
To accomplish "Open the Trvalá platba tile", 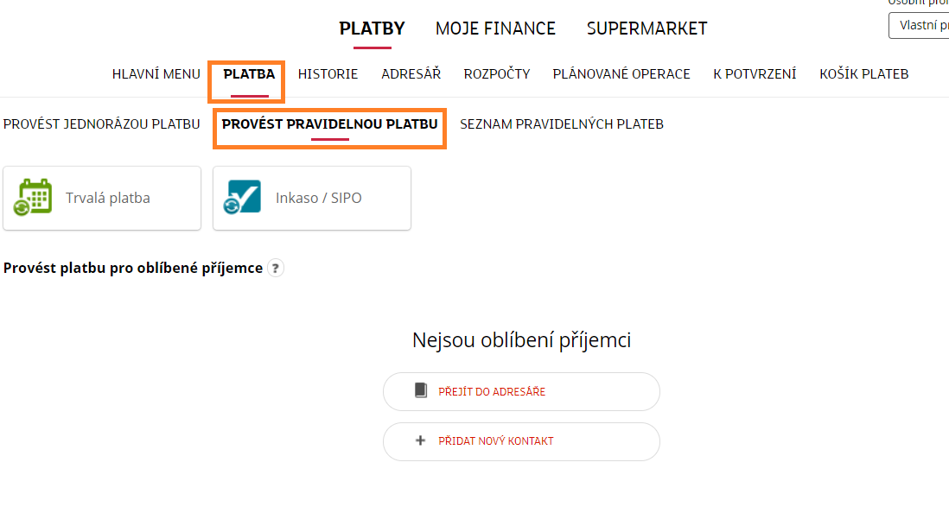I will point(102,198).
